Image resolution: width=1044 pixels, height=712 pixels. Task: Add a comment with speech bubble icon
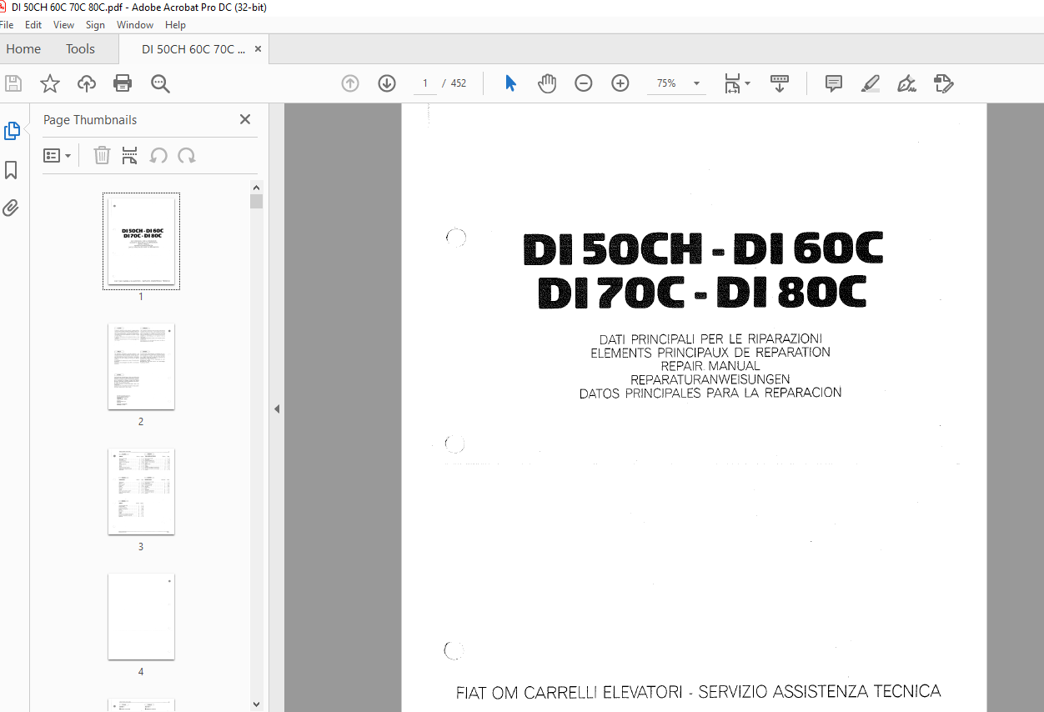(x=834, y=83)
